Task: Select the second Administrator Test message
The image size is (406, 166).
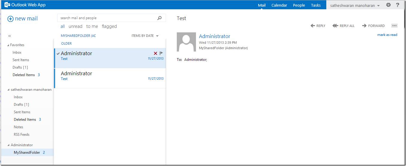Action: (110, 78)
